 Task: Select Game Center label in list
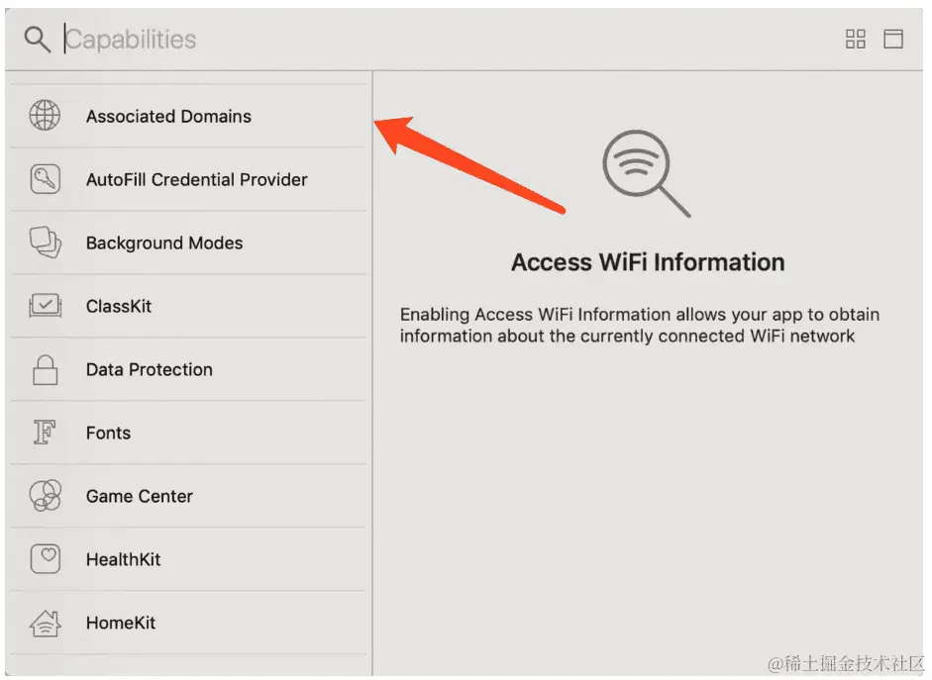click(x=139, y=496)
